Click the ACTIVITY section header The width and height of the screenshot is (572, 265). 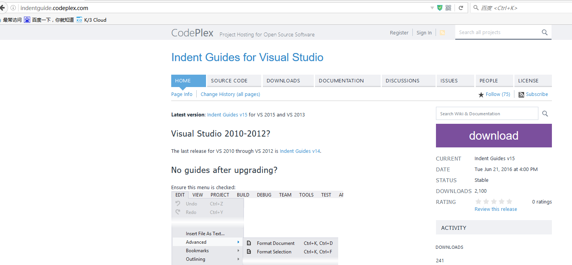click(x=494, y=227)
